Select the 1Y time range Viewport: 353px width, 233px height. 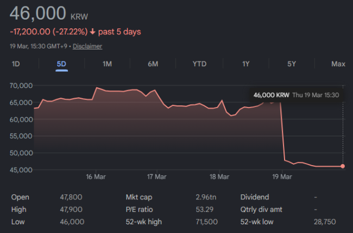click(x=246, y=64)
